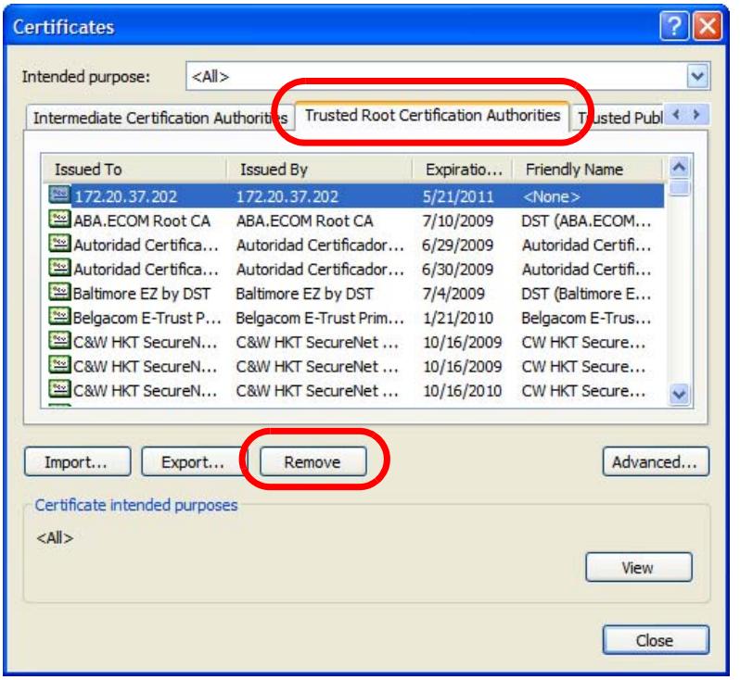Click the 7/10/2009 expiration date cell

(x=458, y=220)
